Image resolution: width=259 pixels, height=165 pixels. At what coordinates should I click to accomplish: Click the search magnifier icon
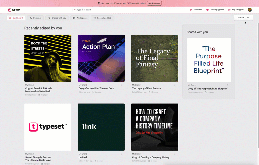(75, 10)
